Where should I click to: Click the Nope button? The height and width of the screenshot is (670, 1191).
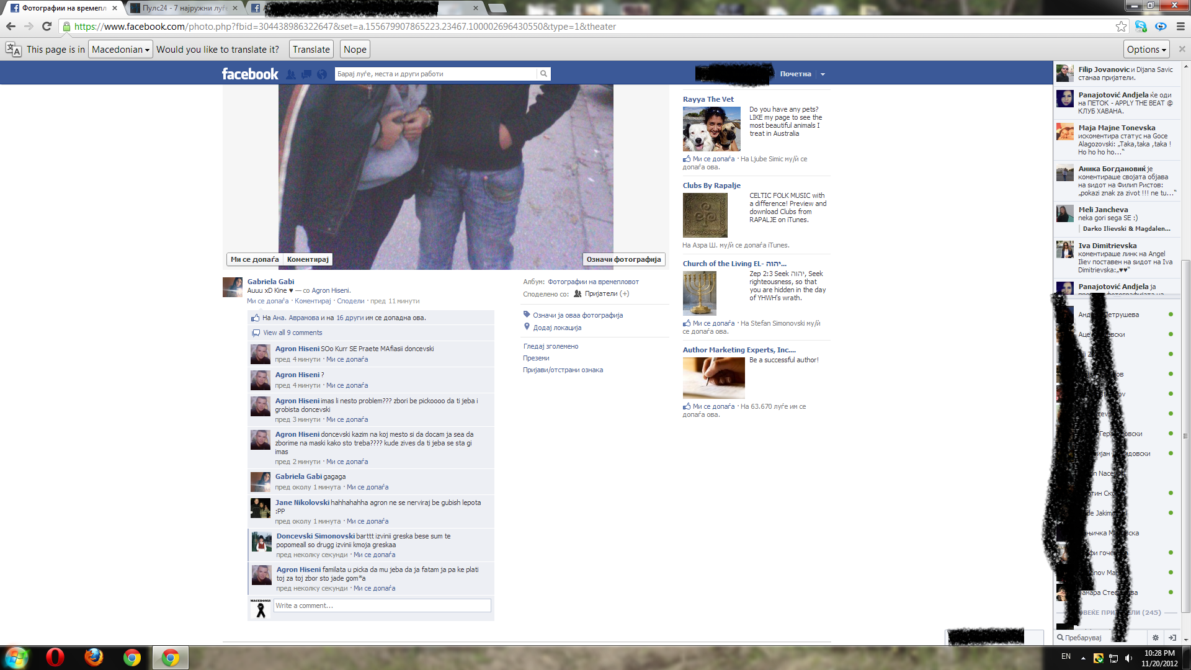coord(355,50)
